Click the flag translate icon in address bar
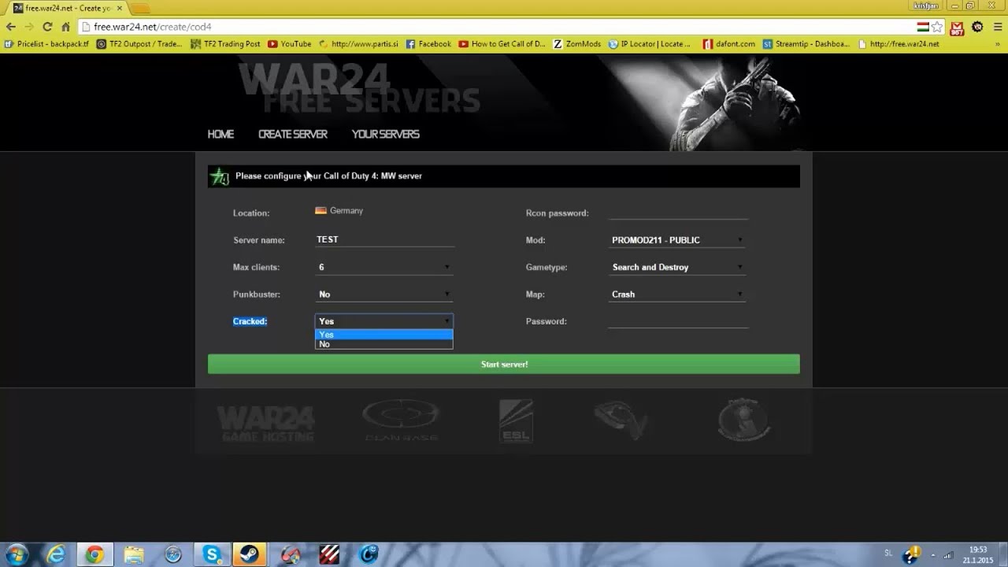 (922, 27)
